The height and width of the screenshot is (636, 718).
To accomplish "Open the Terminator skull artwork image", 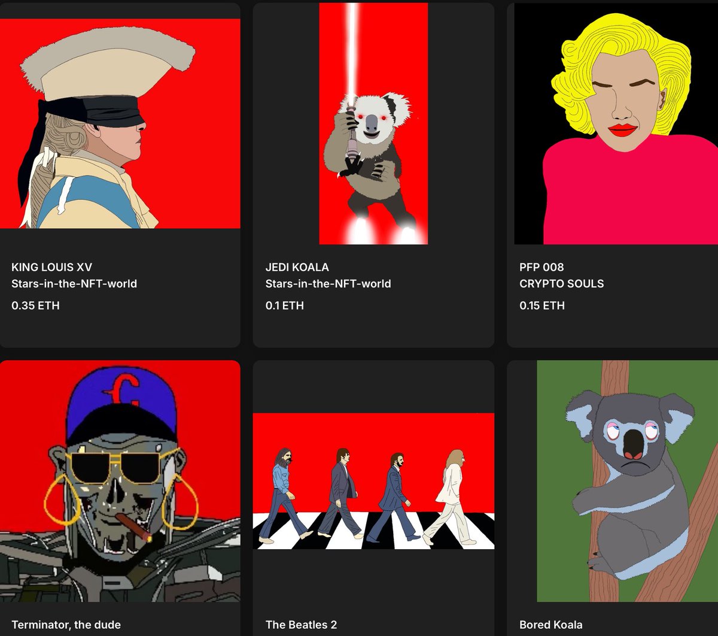I will 120,481.
